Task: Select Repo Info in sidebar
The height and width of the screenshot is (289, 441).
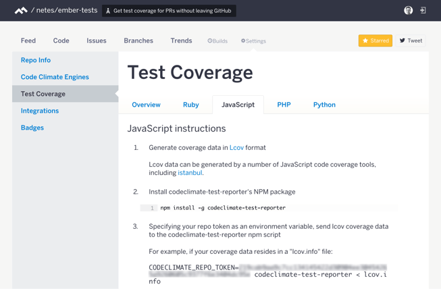Action: (x=36, y=60)
